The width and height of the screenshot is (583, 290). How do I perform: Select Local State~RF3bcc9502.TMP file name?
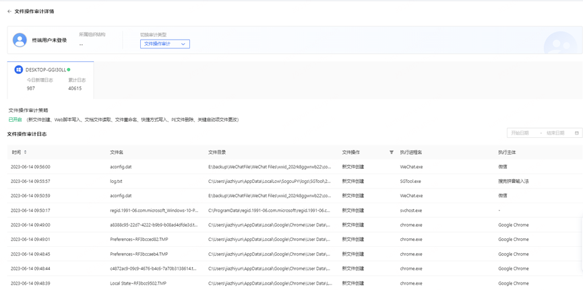pyautogui.click(x=138, y=283)
